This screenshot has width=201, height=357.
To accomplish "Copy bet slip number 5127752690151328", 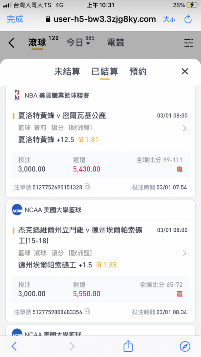I will 87,187.
